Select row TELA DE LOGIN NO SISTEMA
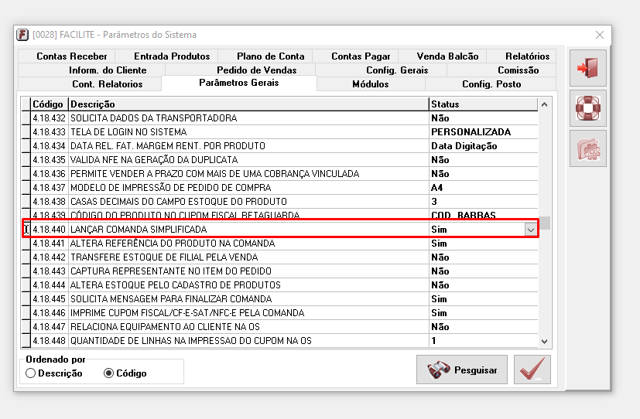The height and width of the screenshot is (419, 640). (279, 132)
